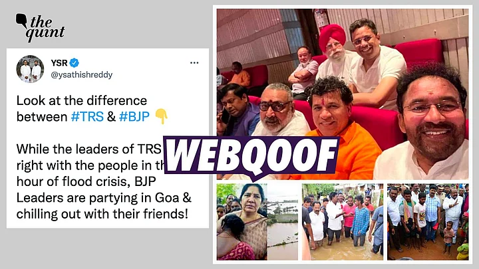
Task: Open YSR's profile avatar picture
Action: 30,69
